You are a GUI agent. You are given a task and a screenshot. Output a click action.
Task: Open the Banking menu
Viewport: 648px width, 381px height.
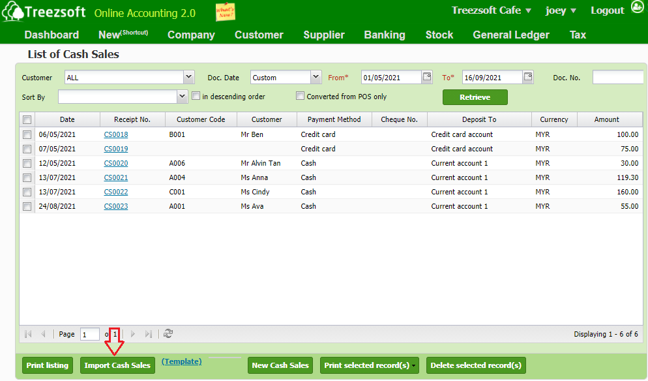click(385, 35)
